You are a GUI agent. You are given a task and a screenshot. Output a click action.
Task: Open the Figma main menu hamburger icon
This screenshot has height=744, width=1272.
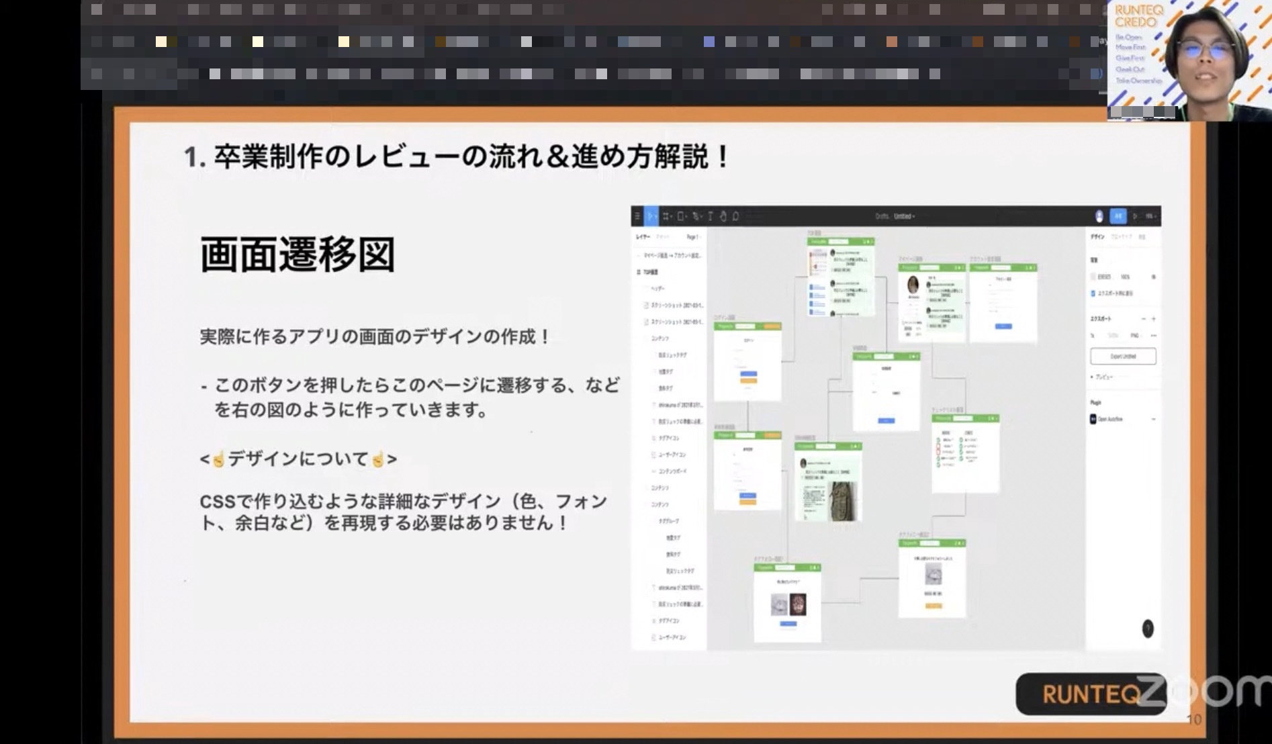(637, 216)
